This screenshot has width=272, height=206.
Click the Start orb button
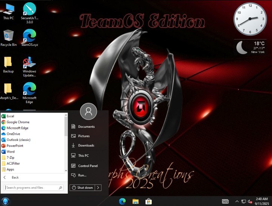pyautogui.click(x=5, y=201)
